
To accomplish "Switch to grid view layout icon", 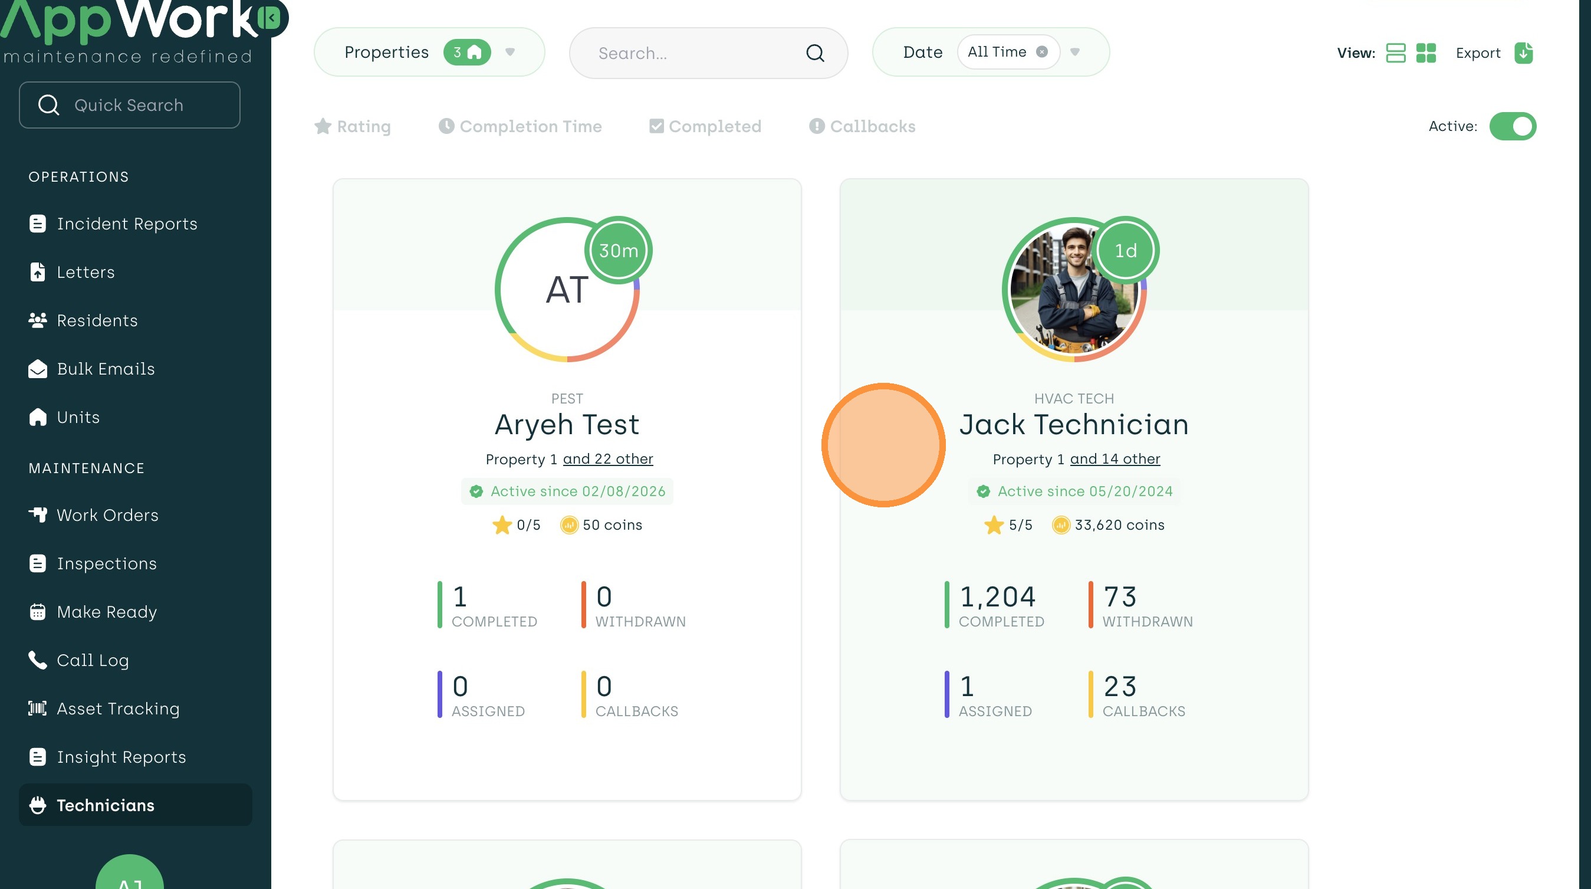I will [x=1425, y=53].
